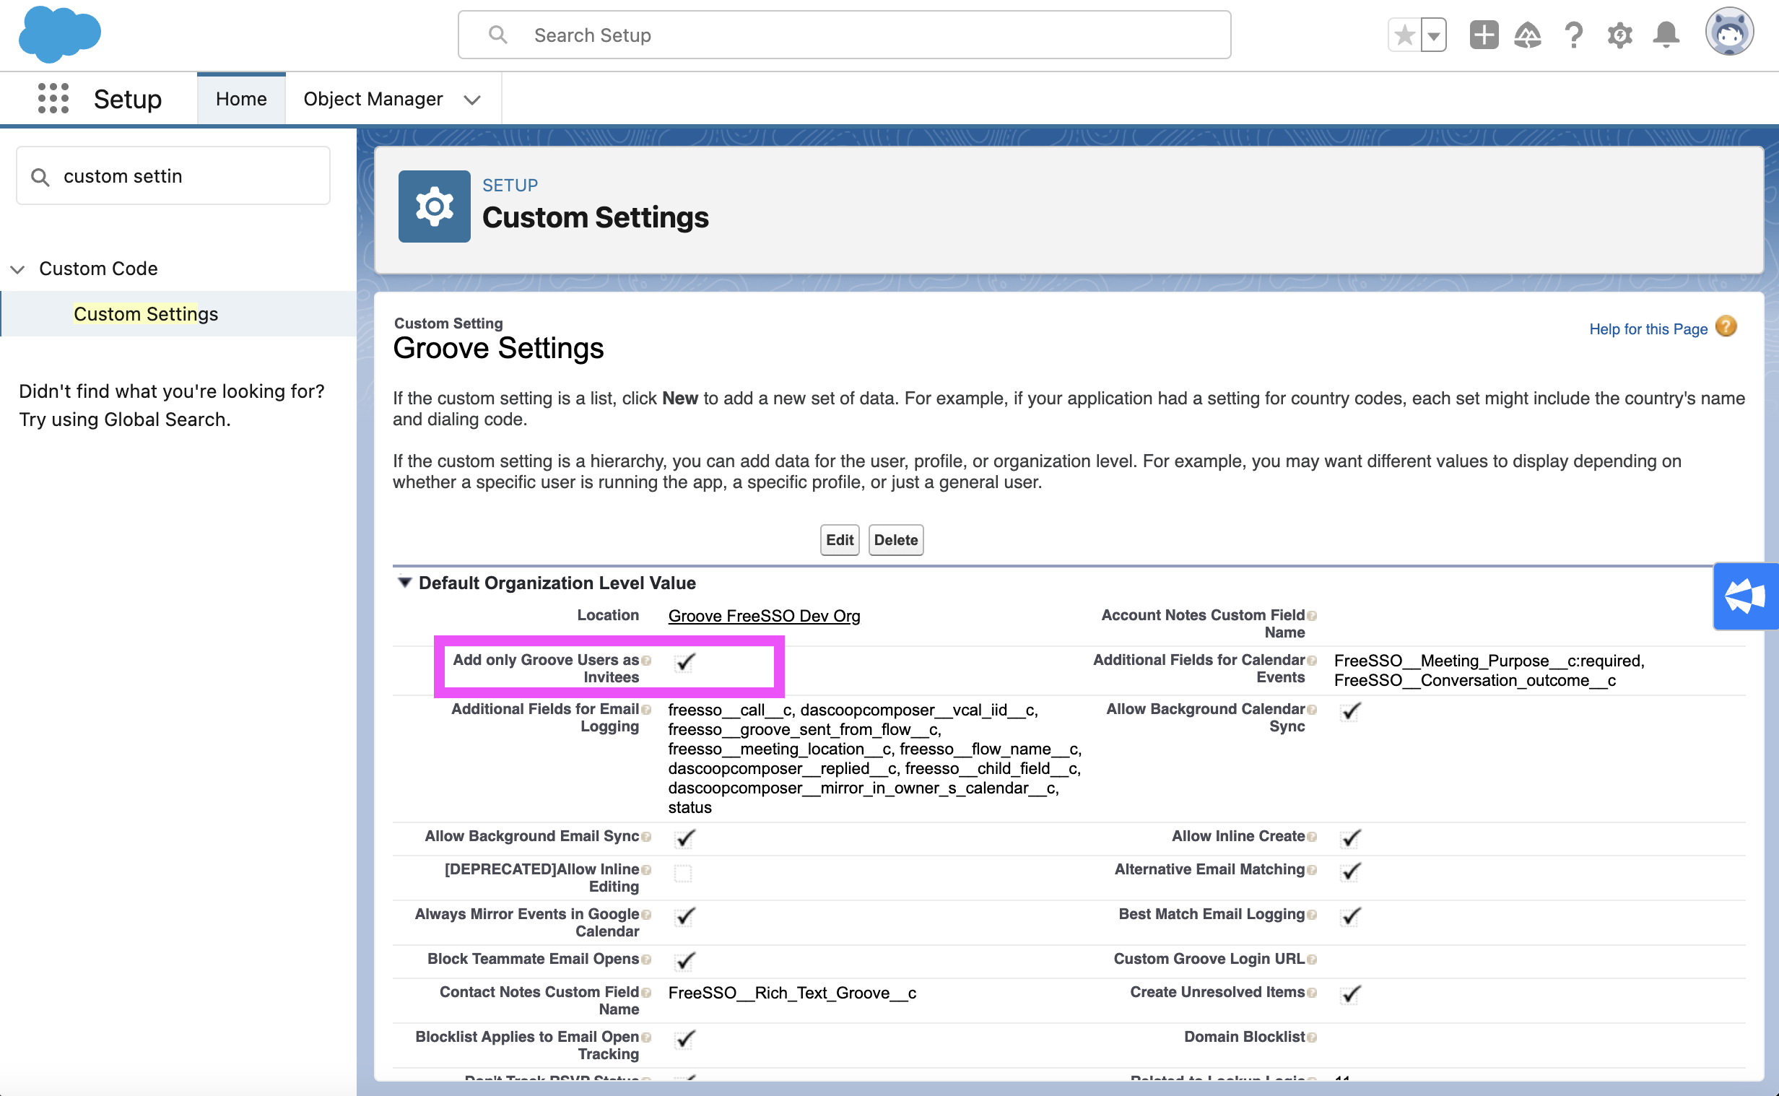
Task: Click the Edit button
Action: point(839,540)
